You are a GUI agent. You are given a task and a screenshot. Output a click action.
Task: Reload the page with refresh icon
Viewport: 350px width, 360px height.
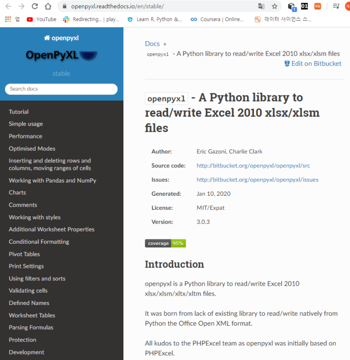coord(35,6)
